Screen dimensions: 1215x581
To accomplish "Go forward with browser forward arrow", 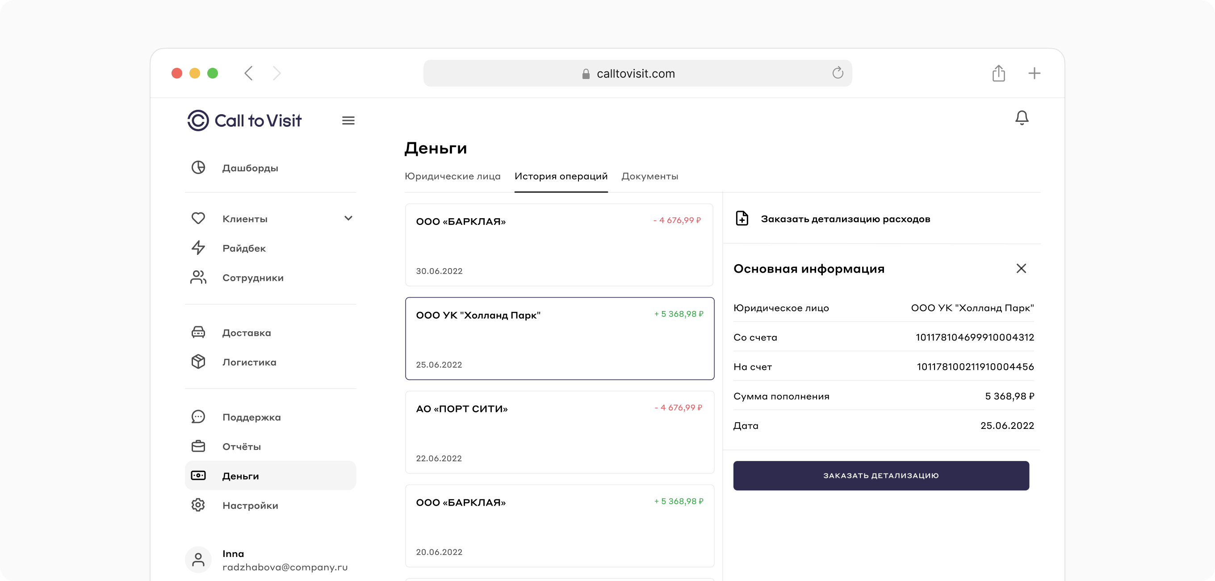I will click(277, 73).
